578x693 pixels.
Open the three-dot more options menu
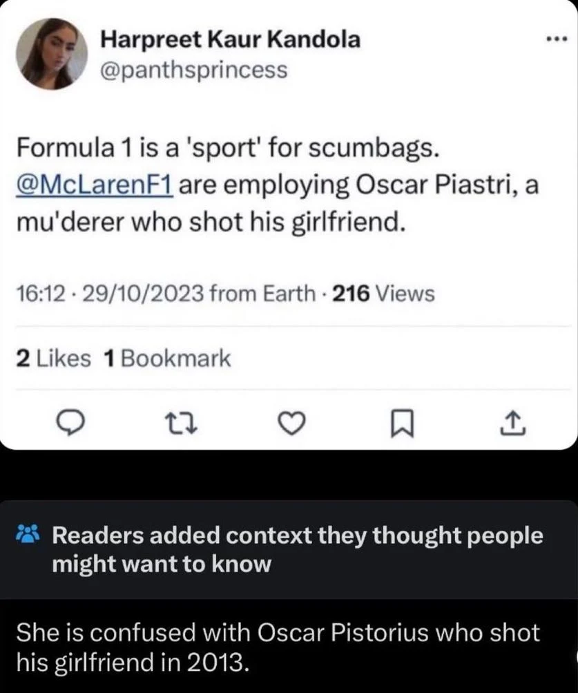[555, 39]
